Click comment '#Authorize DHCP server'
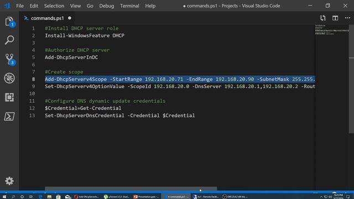This screenshot has width=354, height=199. coord(77,50)
